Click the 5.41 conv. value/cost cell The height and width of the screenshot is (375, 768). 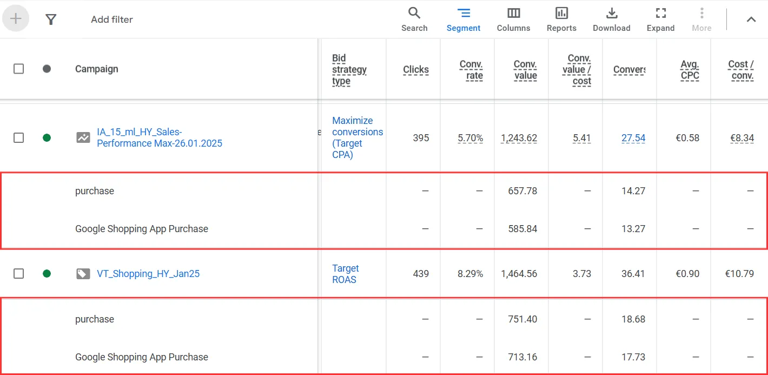pyautogui.click(x=582, y=138)
